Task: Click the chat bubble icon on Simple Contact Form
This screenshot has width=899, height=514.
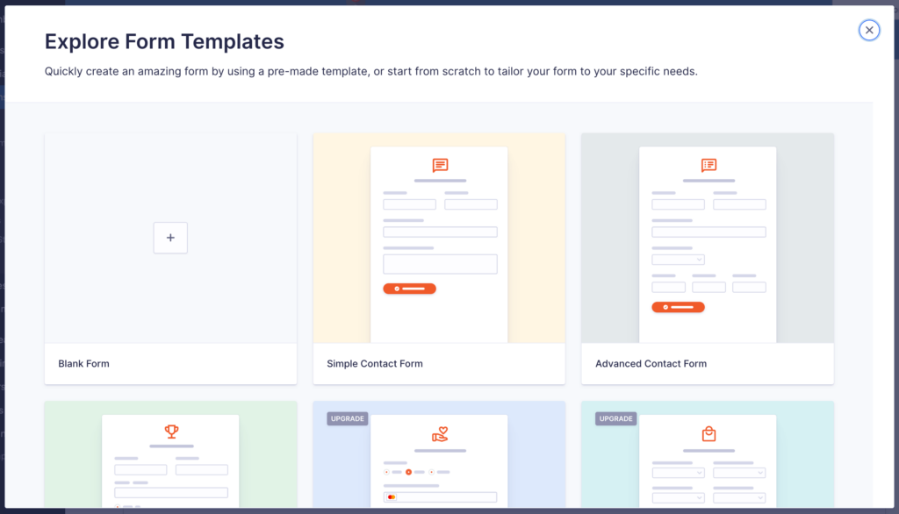Action: 439,165
